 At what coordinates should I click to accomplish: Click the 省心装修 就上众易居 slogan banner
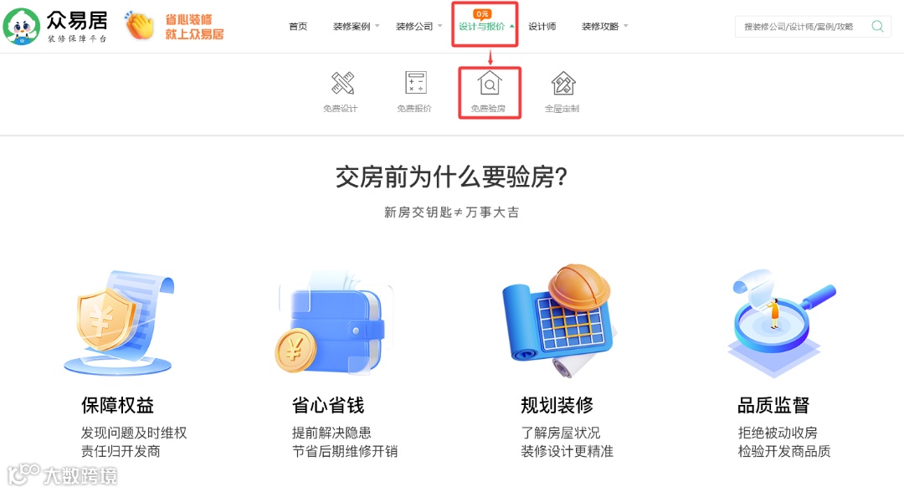coord(194,27)
